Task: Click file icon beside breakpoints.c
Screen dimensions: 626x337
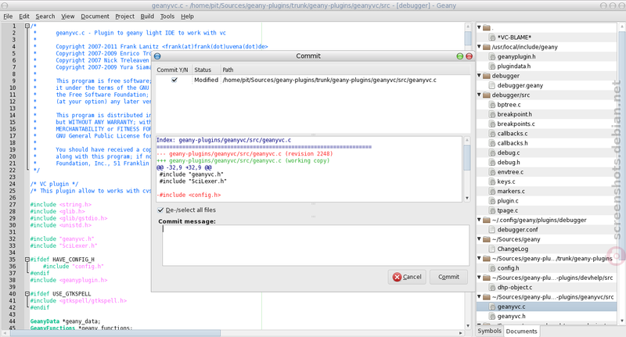Action: click(x=492, y=124)
